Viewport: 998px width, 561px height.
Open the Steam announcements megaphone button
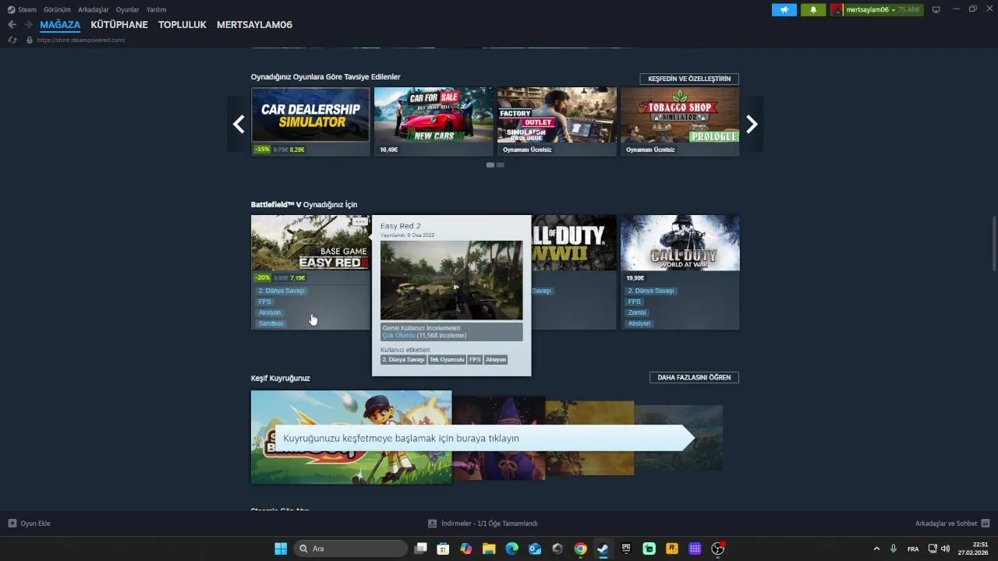coord(784,9)
